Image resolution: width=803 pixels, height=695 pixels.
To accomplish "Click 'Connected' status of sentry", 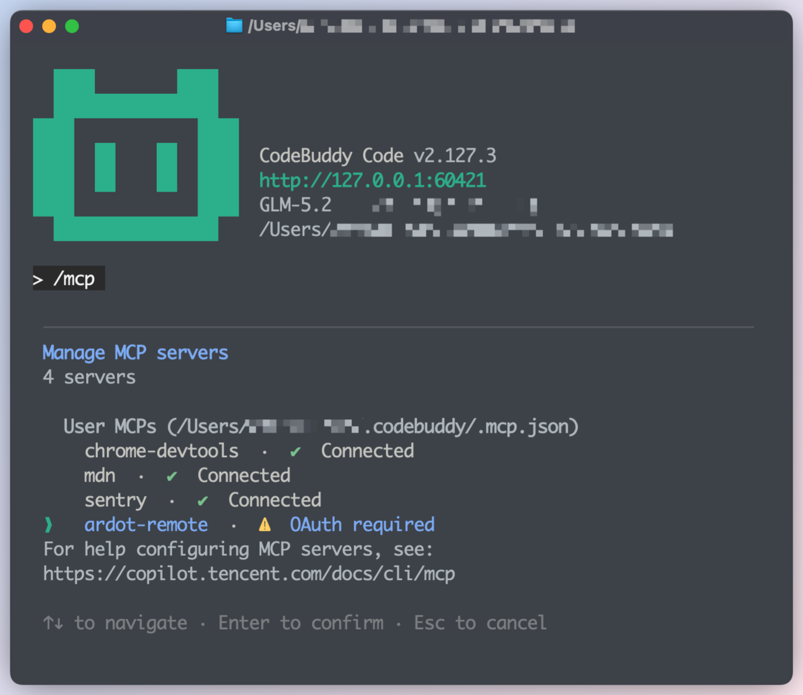I will (x=275, y=501).
